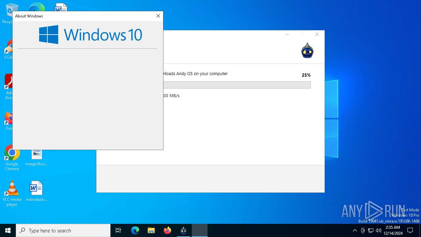Select the 25% progress text
This screenshot has width=421, height=237.
point(306,75)
